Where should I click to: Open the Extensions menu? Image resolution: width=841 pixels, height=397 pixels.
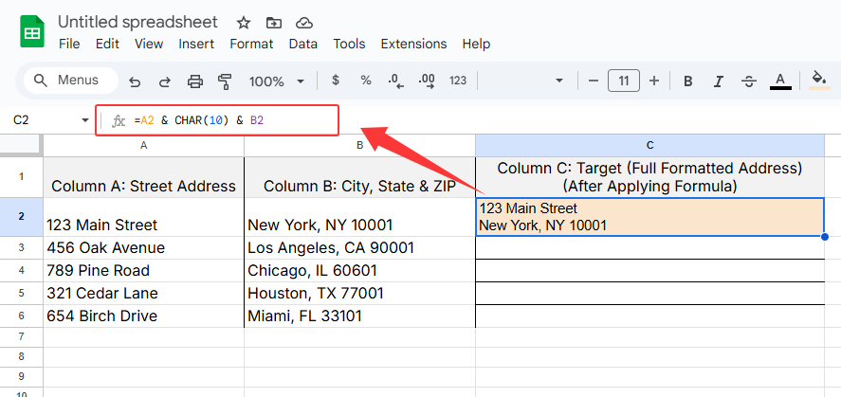point(413,44)
